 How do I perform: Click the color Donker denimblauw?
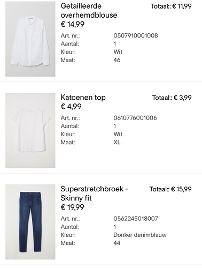click(140, 235)
